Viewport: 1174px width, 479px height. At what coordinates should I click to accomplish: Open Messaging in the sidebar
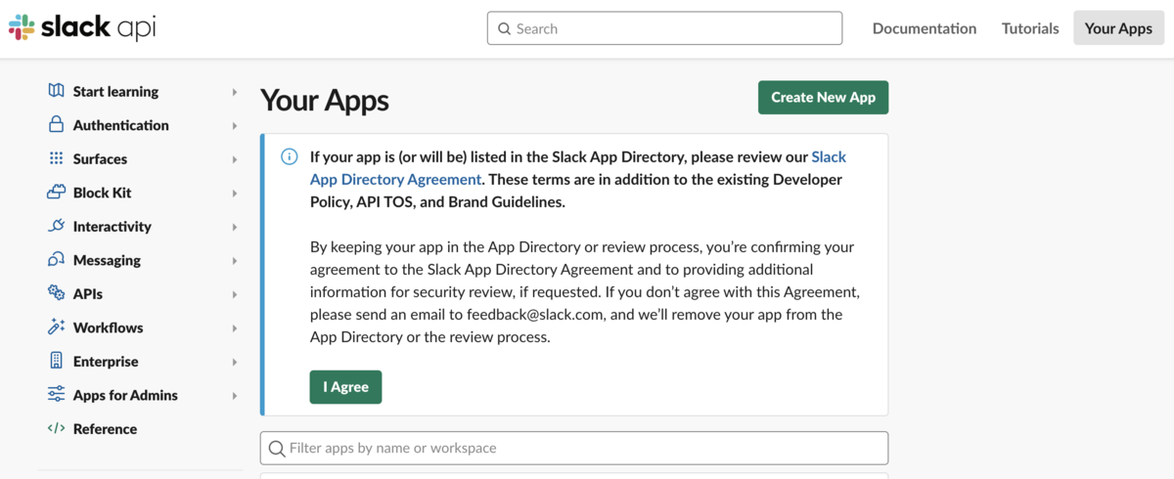pos(107,260)
